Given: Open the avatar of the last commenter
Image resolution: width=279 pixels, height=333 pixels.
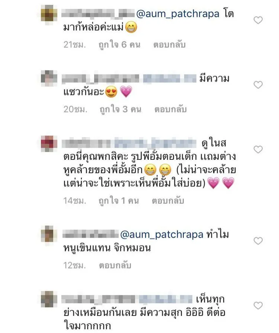Looking at the screenshot, I should 49,299.
